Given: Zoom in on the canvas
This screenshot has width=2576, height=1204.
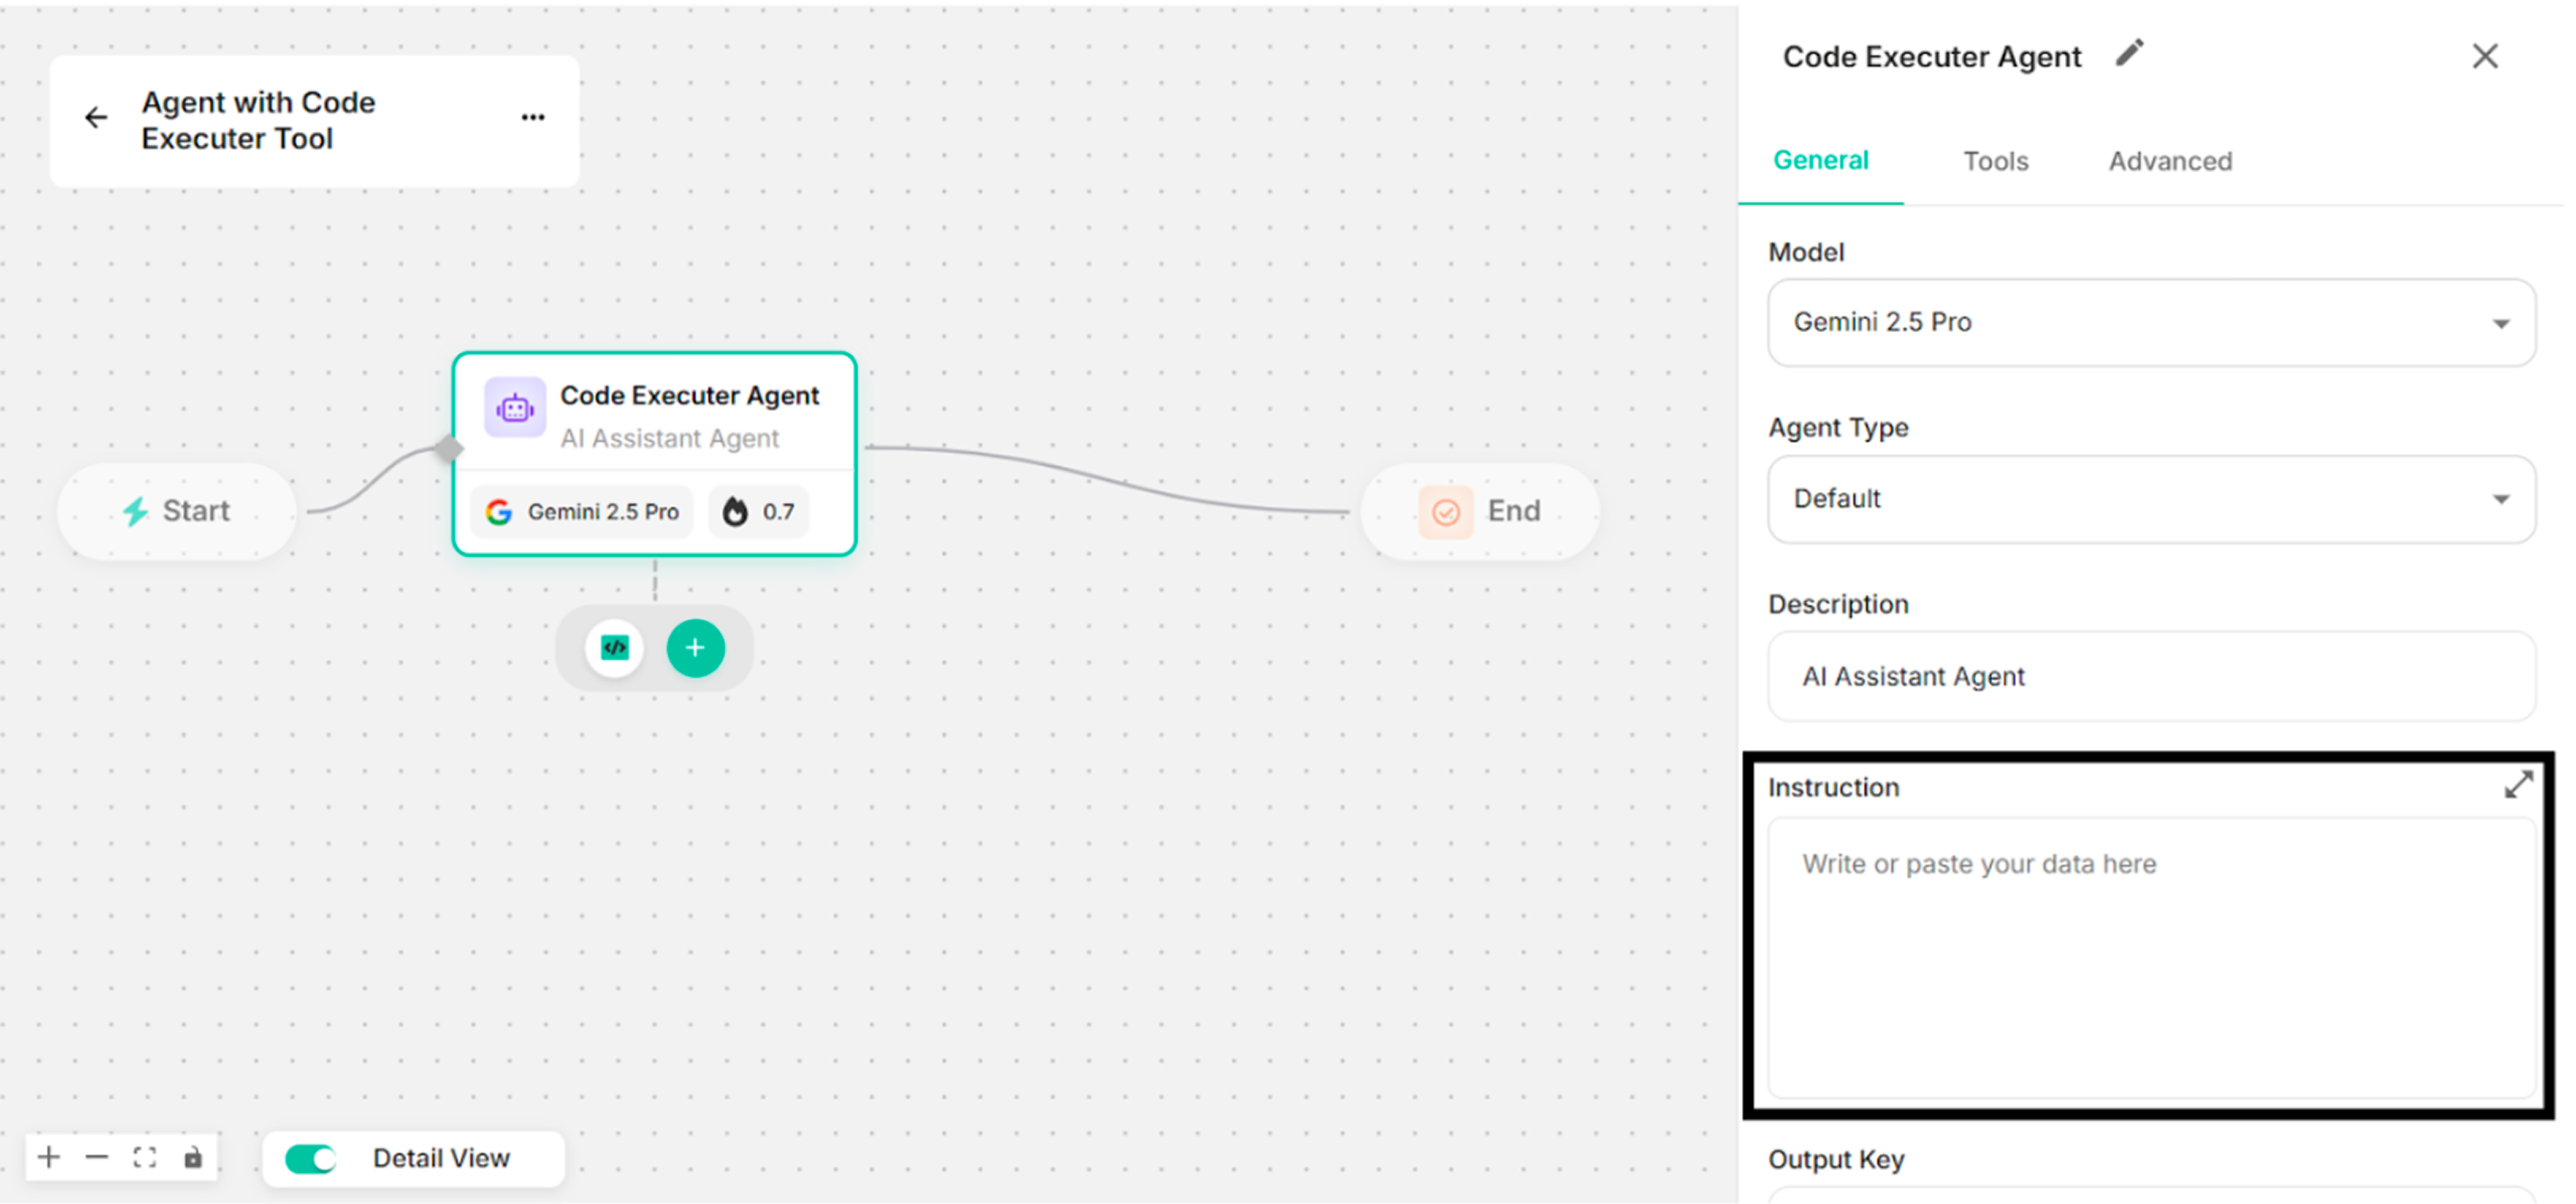Looking at the screenshot, I should pos(49,1158).
